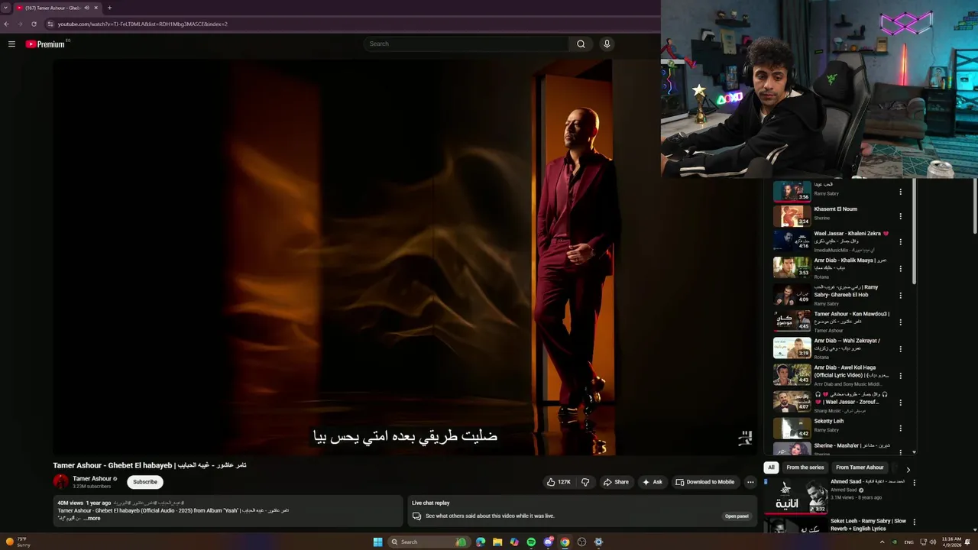This screenshot has height=550, width=978.
Task: Open the YouTube hamburger guide menu
Action: click(x=11, y=44)
